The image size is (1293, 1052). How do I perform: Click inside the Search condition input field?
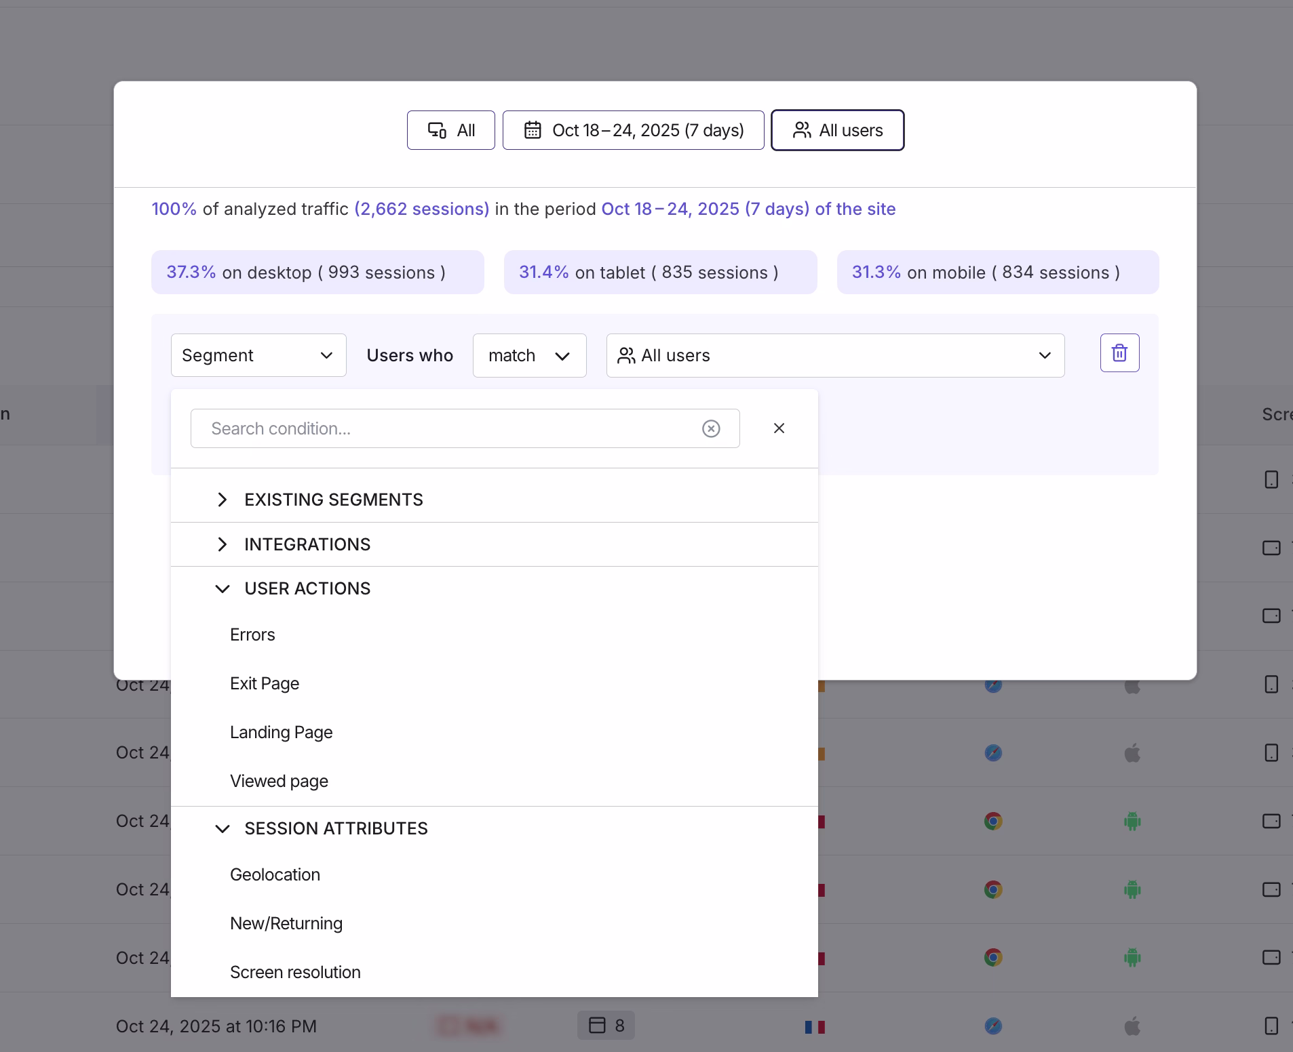(441, 428)
